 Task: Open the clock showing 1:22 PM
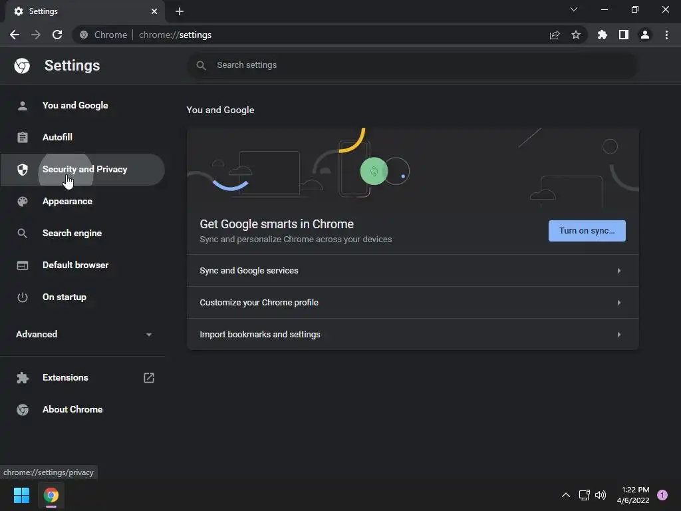(x=633, y=495)
